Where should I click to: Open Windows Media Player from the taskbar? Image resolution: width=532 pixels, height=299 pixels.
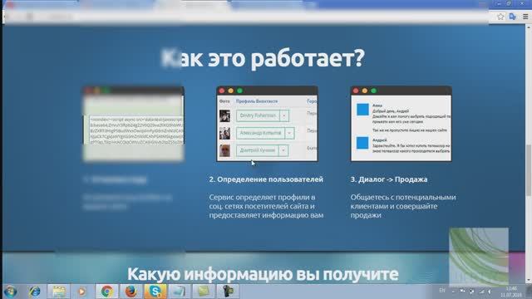[81, 292]
